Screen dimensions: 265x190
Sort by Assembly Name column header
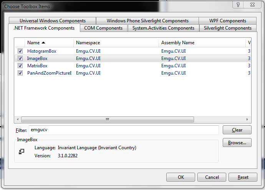[202, 43]
